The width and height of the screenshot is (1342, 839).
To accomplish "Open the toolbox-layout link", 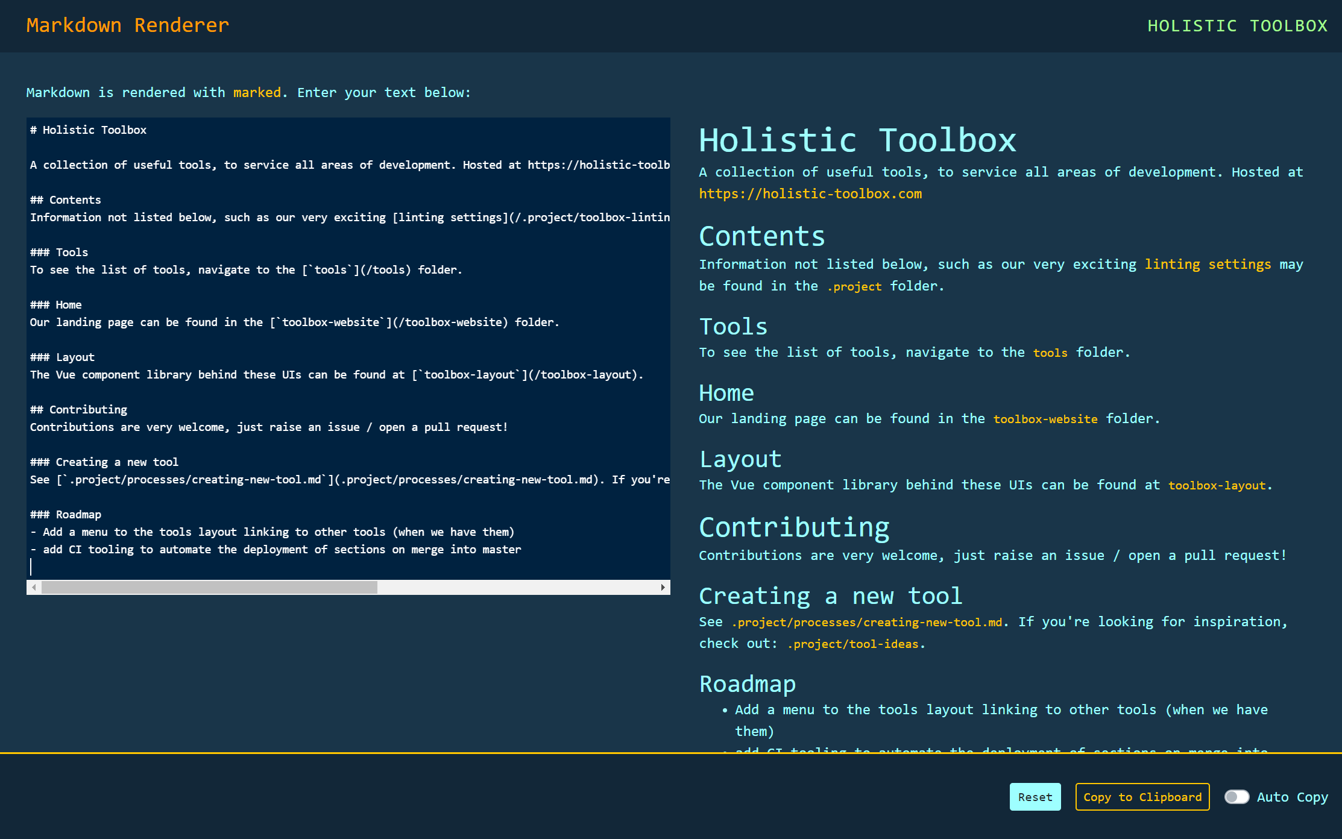I will click(1217, 485).
